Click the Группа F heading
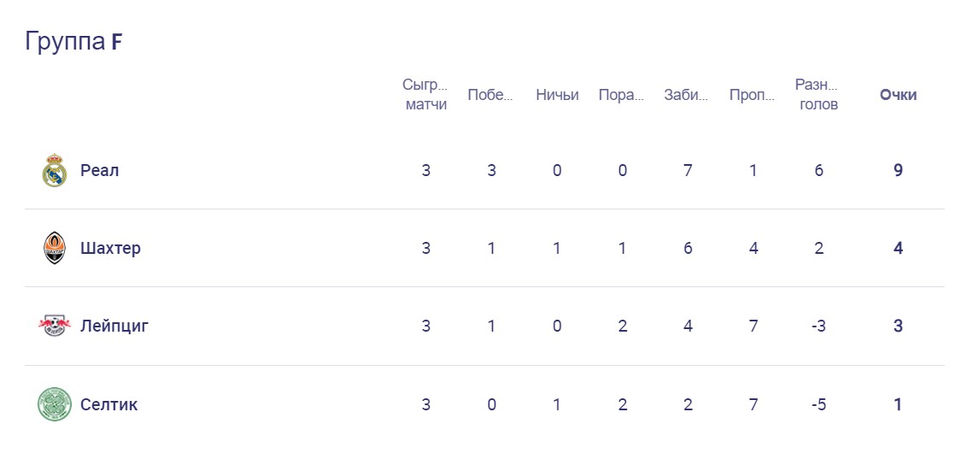966x465 pixels. tap(74, 41)
